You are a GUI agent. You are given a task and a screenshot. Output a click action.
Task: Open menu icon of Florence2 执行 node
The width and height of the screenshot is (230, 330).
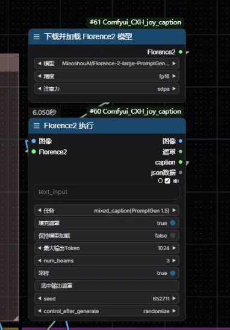[x=37, y=126]
